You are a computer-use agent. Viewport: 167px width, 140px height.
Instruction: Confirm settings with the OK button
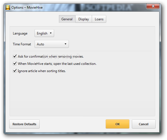117,124
